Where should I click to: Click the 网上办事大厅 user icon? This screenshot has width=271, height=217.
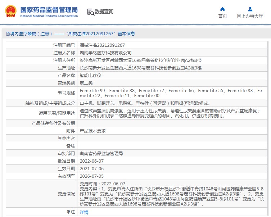[x=250, y=9]
